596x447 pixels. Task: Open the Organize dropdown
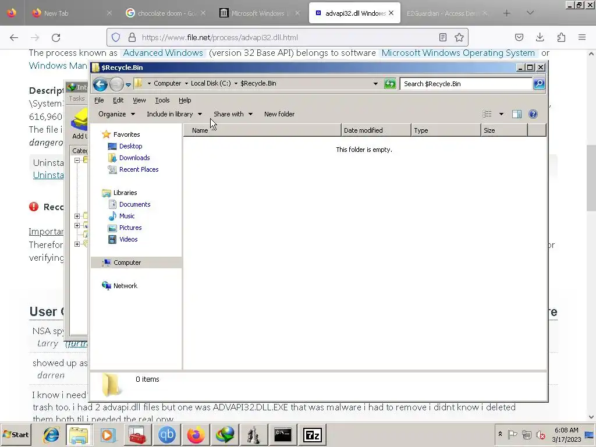point(116,114)
